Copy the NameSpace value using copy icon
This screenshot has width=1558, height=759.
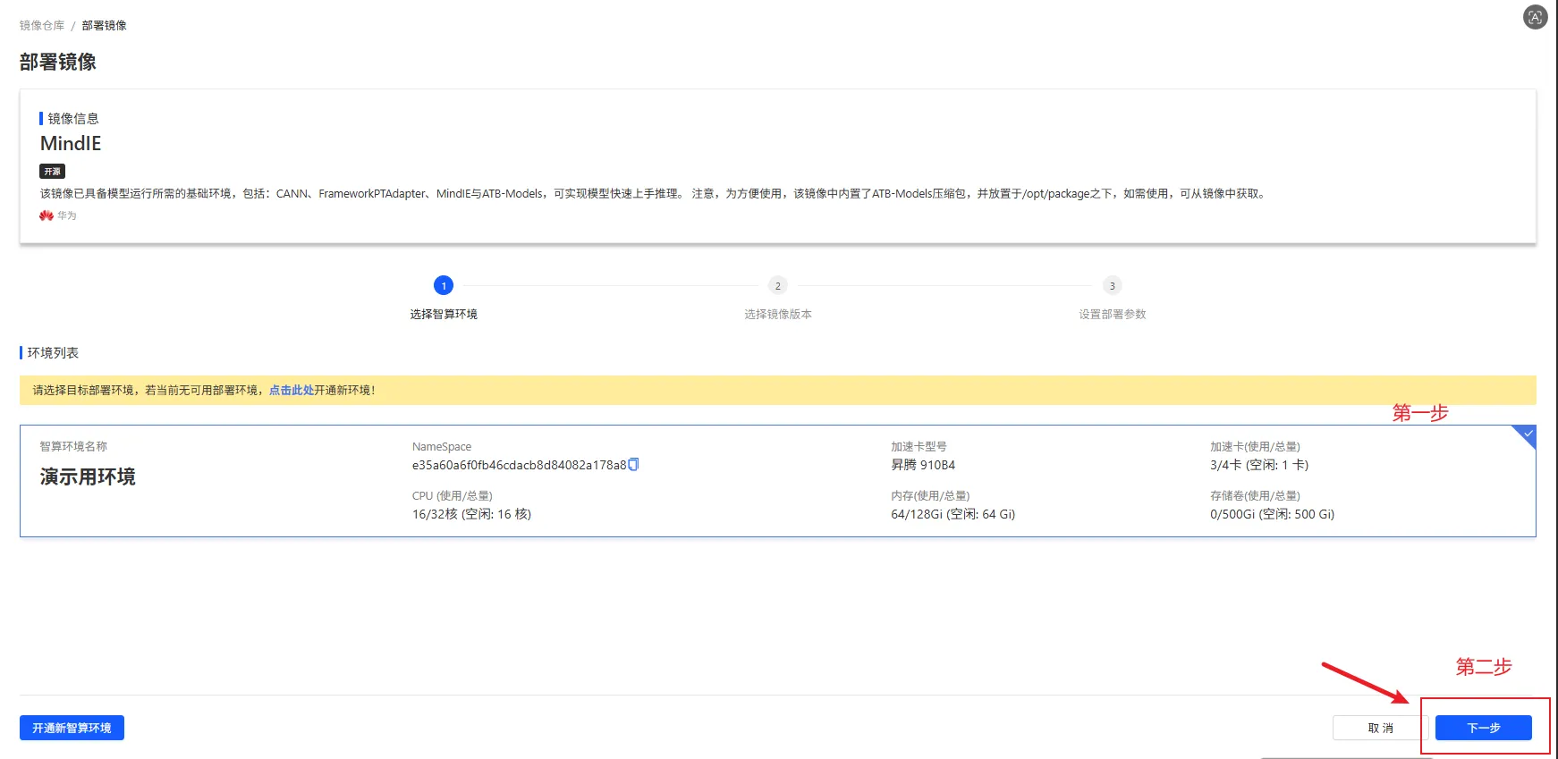[x=633, y=465]
